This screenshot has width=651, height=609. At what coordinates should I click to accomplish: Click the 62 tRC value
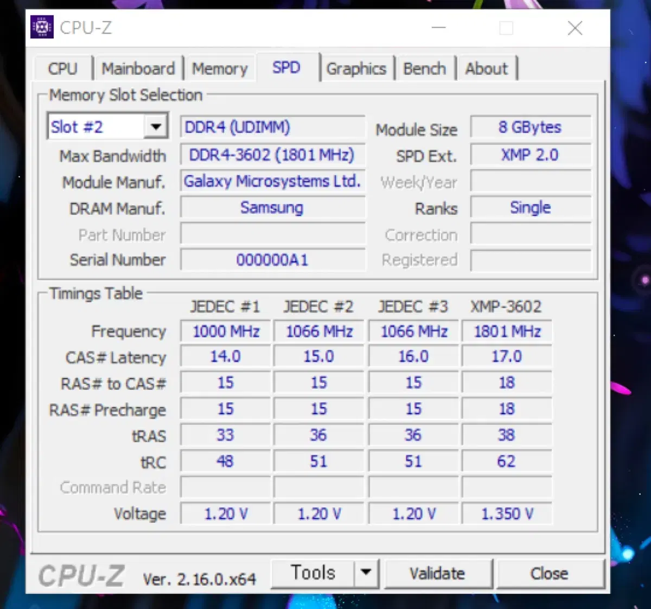(x=507, y=461)
